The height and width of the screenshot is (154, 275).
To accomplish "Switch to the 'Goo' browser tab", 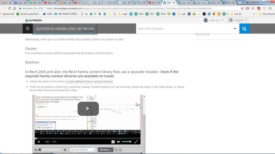I will [x=20, y=3].
